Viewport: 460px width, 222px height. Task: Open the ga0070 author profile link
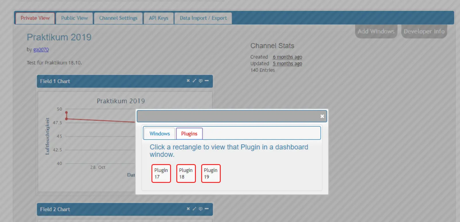41,49
